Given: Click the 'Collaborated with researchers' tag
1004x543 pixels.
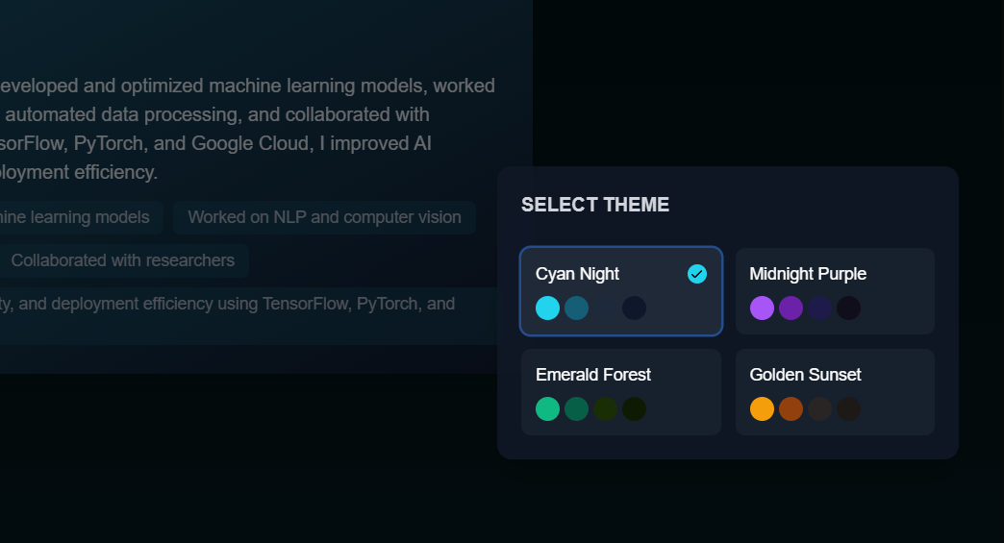Looking at the screenshot, I should [122, 260].
